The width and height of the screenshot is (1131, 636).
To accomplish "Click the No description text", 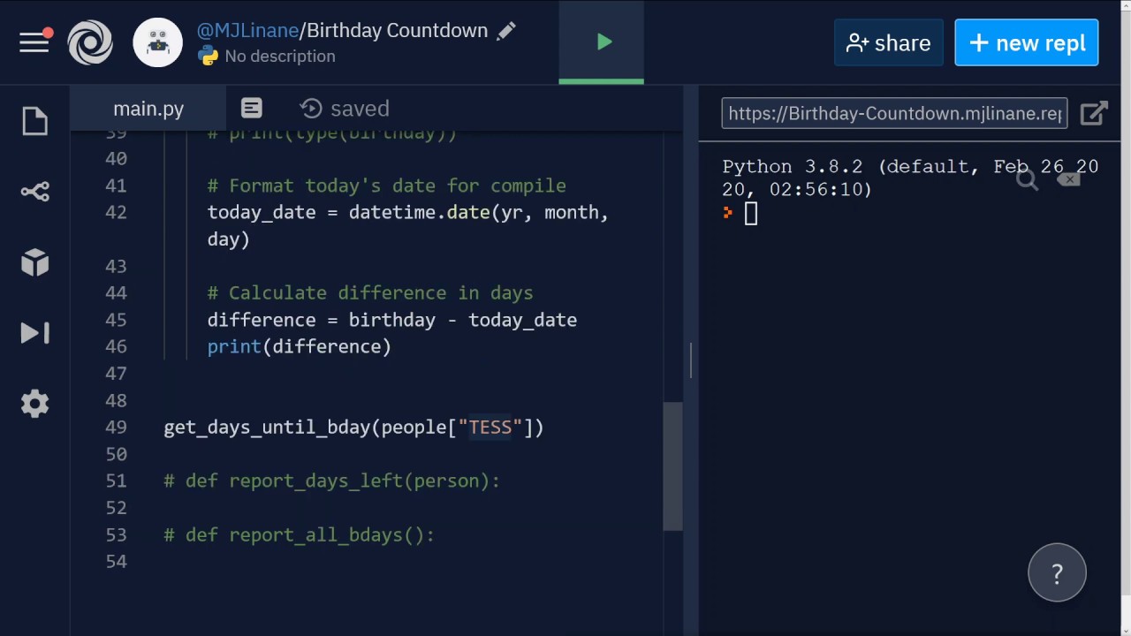I will point(280,56).
